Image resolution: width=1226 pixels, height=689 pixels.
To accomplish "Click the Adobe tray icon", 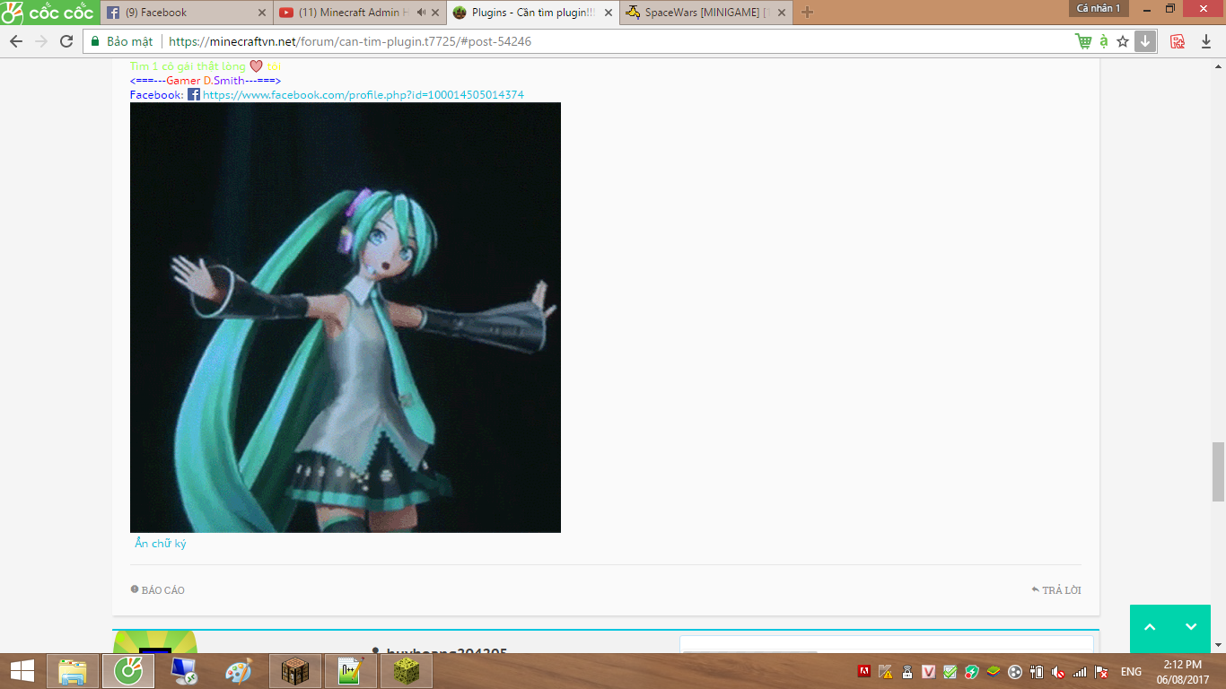I will tap(864, 672).
